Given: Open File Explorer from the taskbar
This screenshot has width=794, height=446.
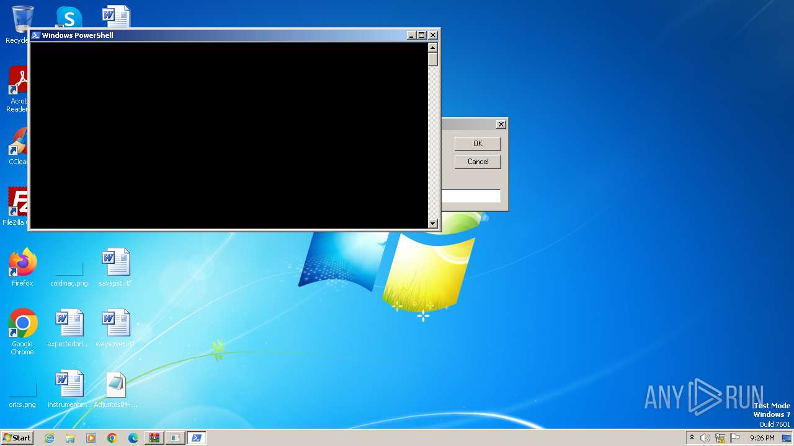Looking at the screenshot, I should [x=70, y=438].
